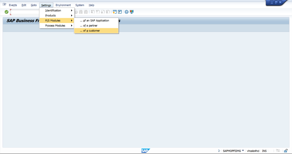Expand the Products submenu
Screen dimensions: 292x154
coord(57,16)
